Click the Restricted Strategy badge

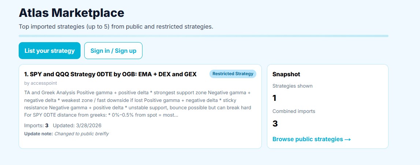pos(233,74)
